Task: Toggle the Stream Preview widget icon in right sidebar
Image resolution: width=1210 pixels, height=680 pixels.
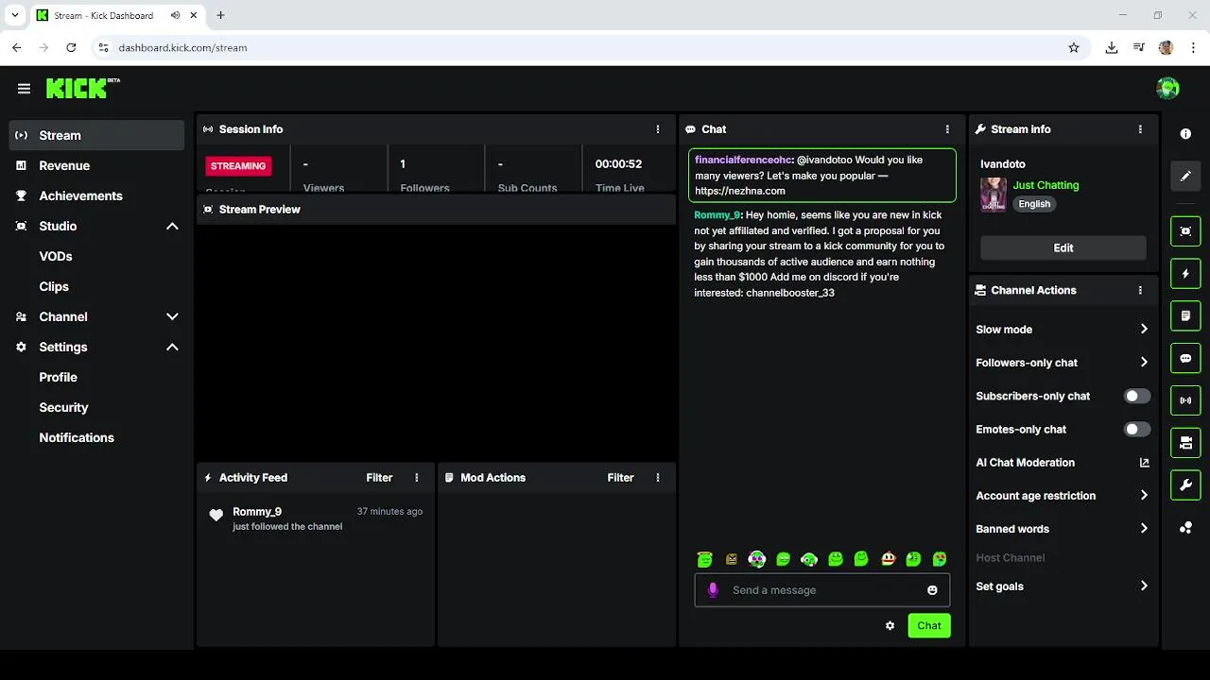Action: click(x=1185, y=231)
